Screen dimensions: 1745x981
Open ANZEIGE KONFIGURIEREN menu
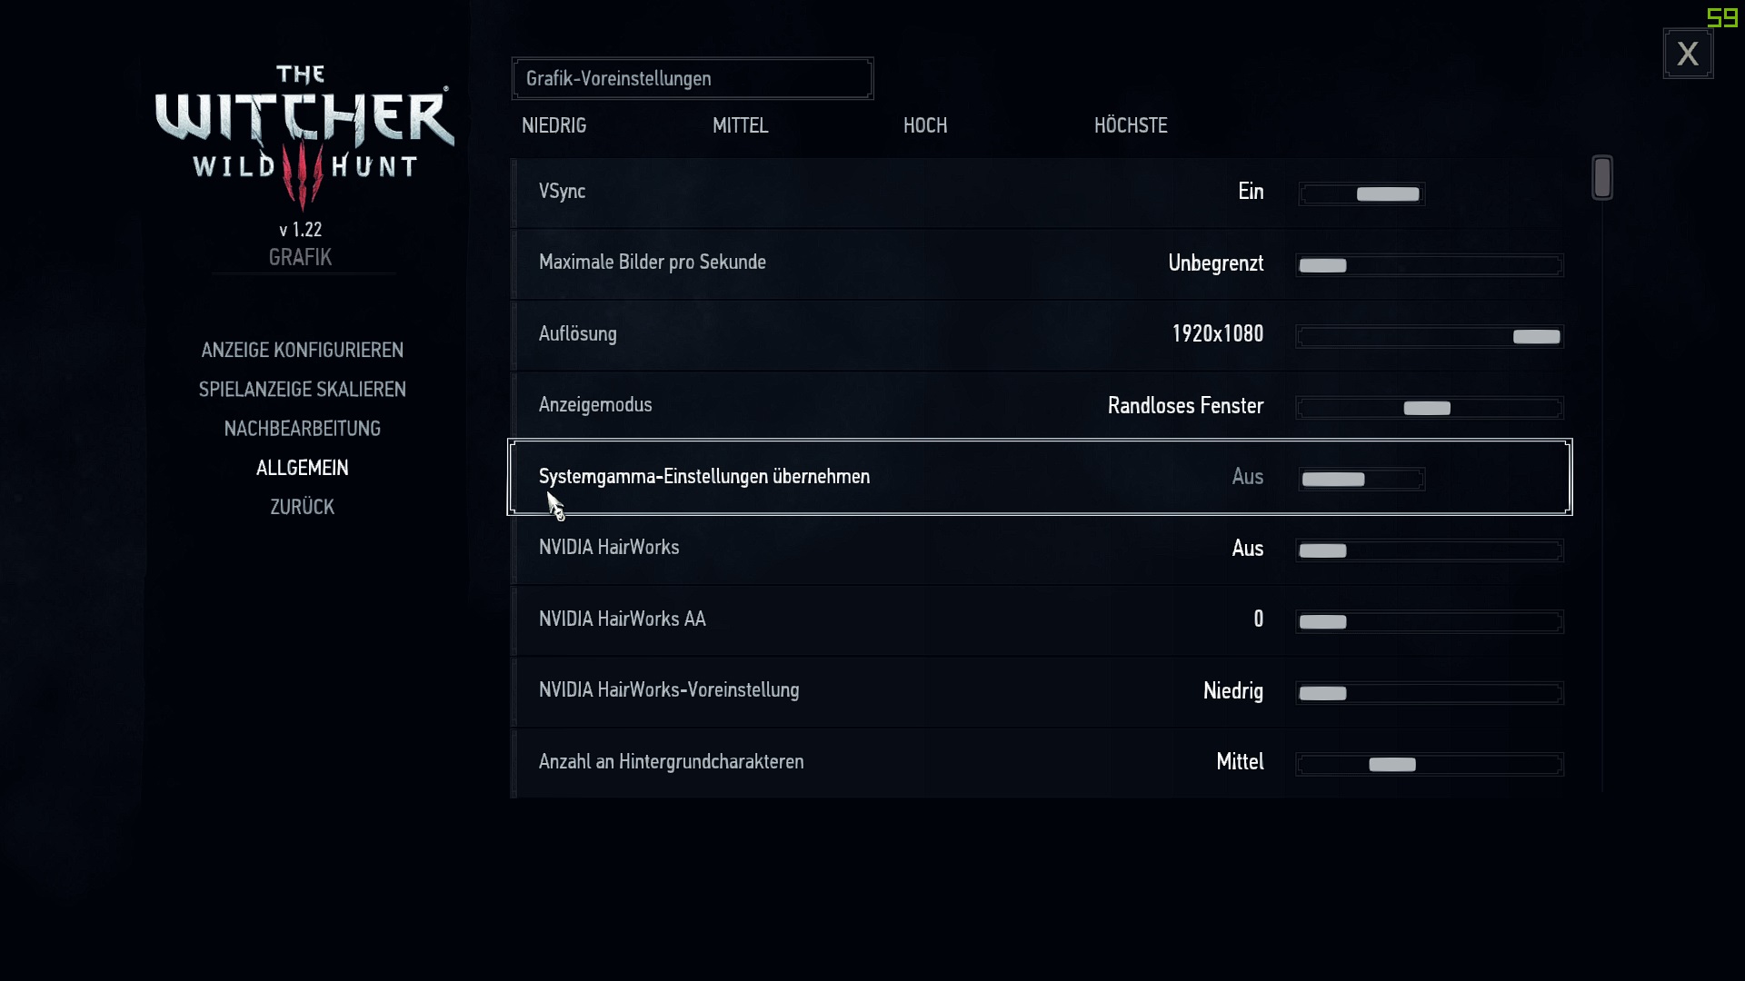pyautogui.click(x=302, y=350)
